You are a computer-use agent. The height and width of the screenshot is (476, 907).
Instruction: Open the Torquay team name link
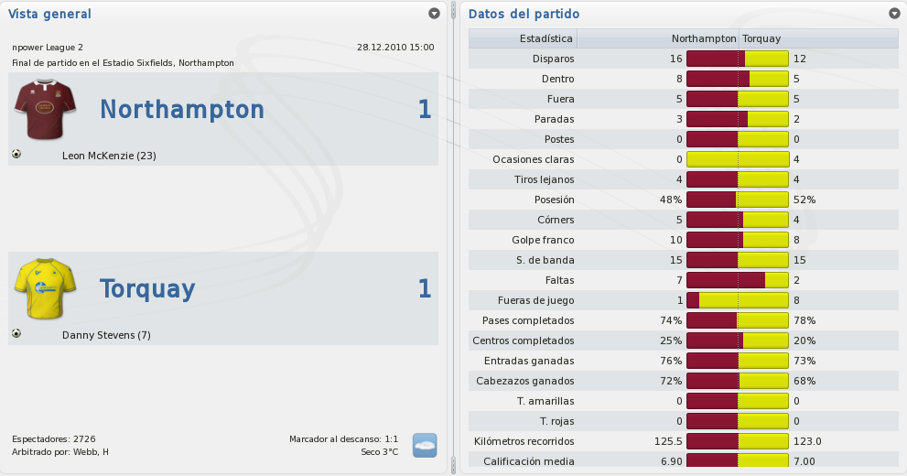(147, 288)
